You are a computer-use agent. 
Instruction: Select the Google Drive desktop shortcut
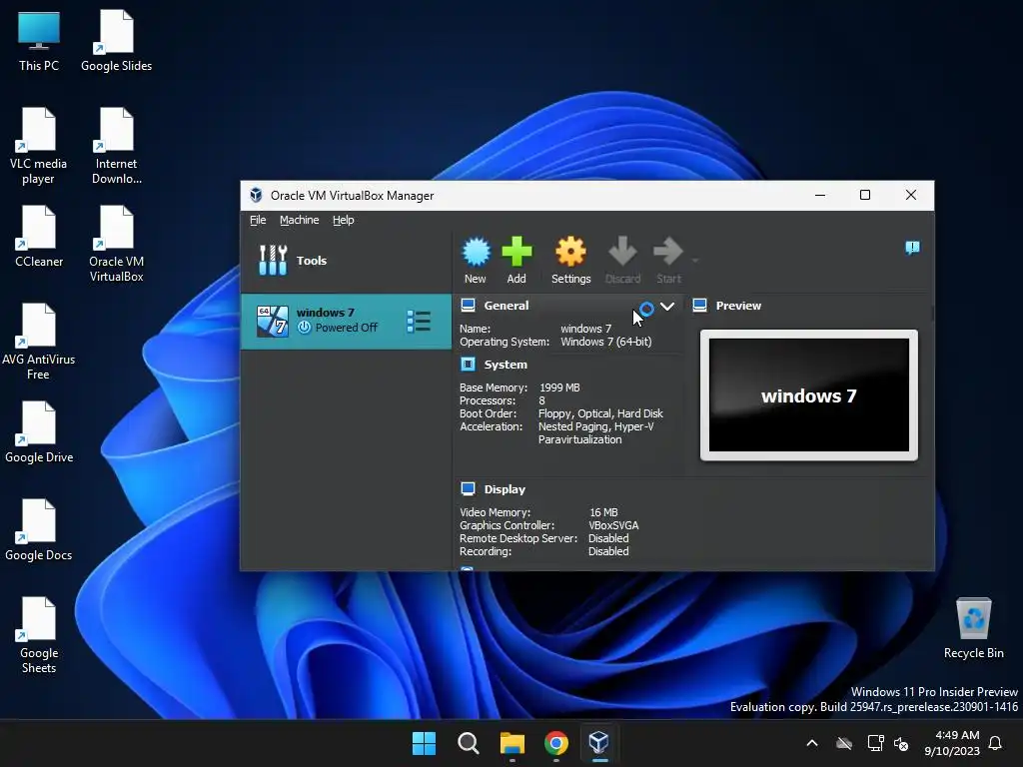click(x=39, y=432)
